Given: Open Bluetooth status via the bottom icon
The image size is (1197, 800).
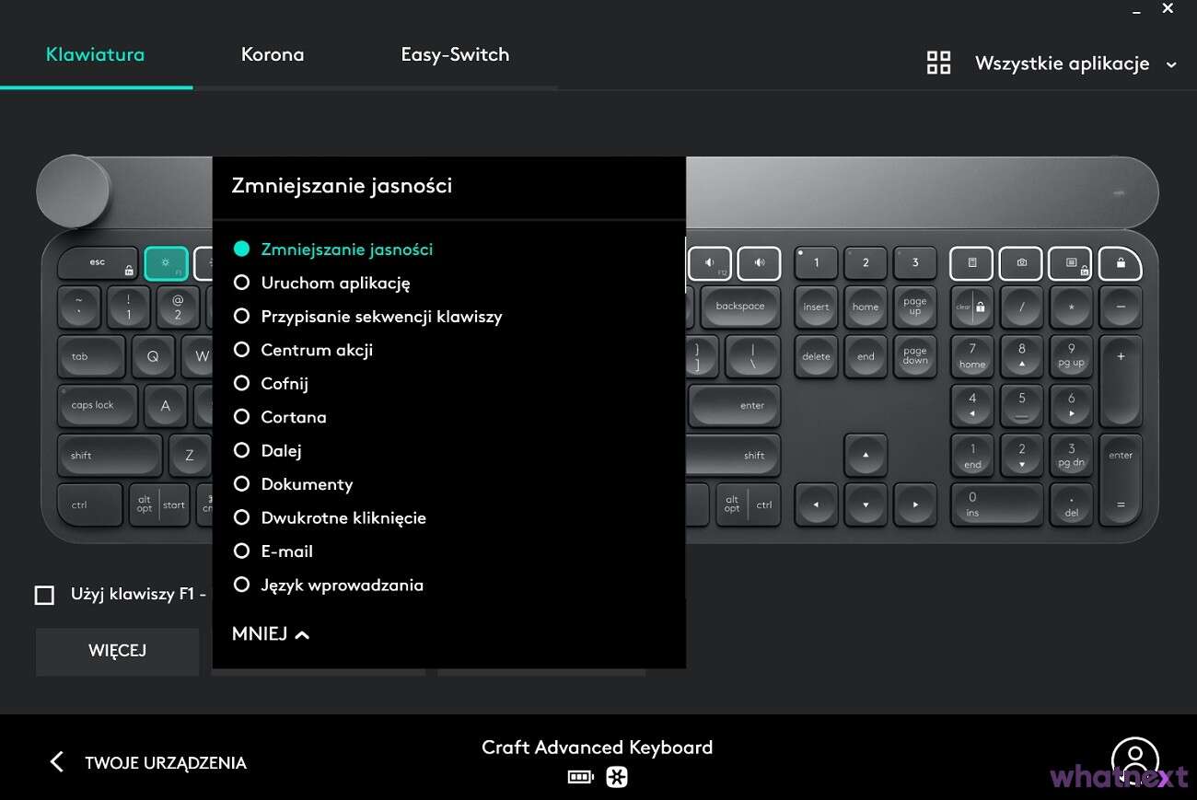Looking at the screenshot, I should (x=616, y=776).
